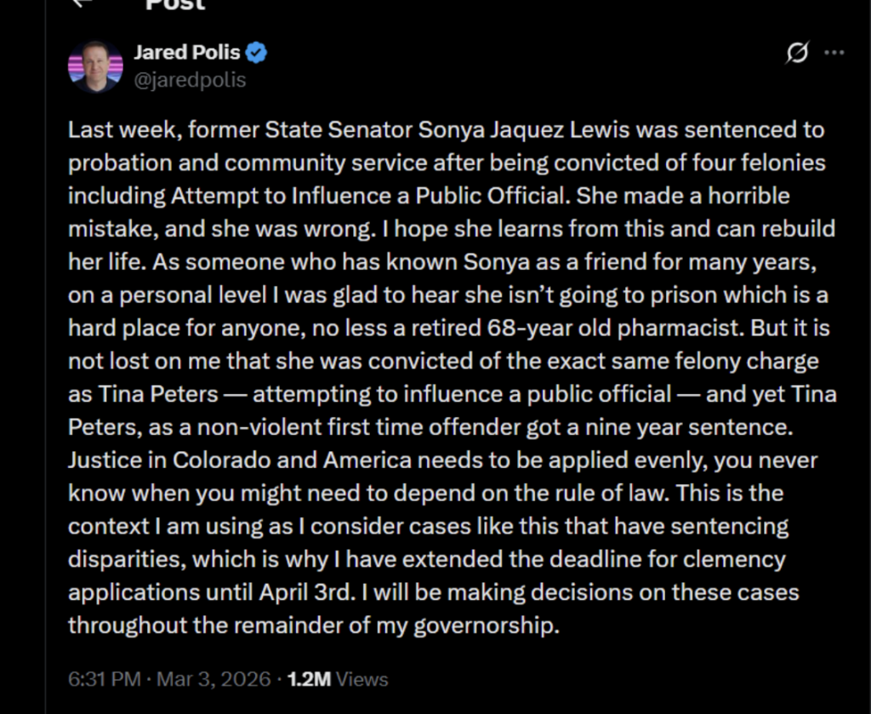Click "Attempt to Influence a Public Official" text
871x714 pixels.
coord(369,197)
